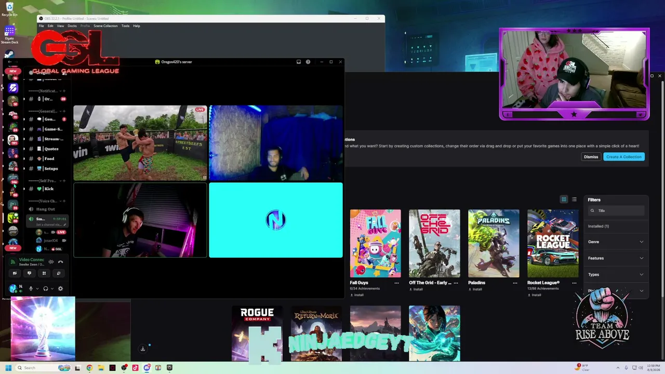The image size is (665, 374).
Task: Toggle the Discord screen share button
Action: click(x=29, y=273)
